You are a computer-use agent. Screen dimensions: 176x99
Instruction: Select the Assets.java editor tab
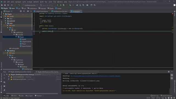coord(76,11)
